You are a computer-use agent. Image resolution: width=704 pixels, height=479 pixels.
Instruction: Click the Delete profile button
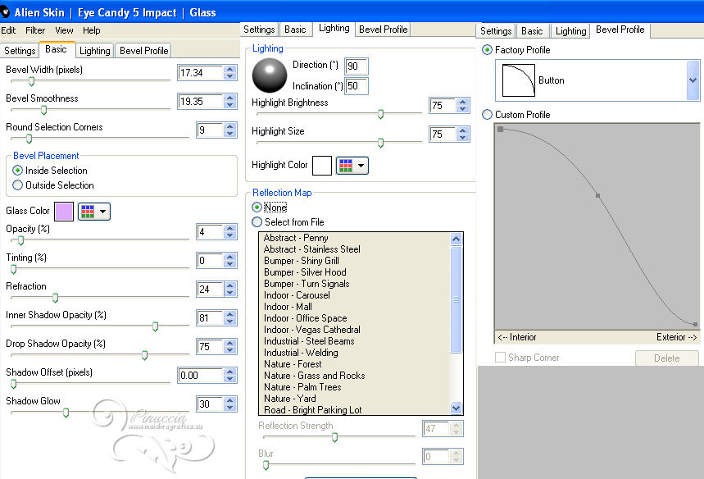(x=667, y=358)
